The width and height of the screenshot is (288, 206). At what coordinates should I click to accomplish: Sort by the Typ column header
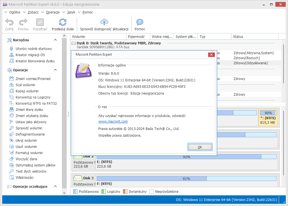tap(214, 36)
